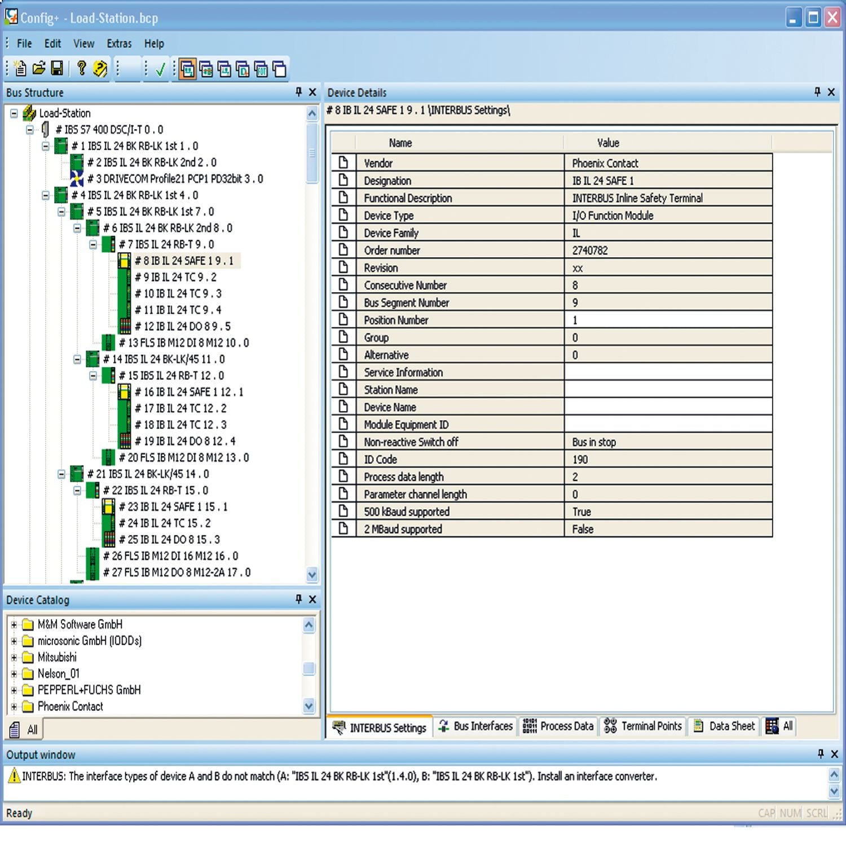The image size is (846, 846).
Task: Collapse the Load-Station root node
Action: [14, 113]
